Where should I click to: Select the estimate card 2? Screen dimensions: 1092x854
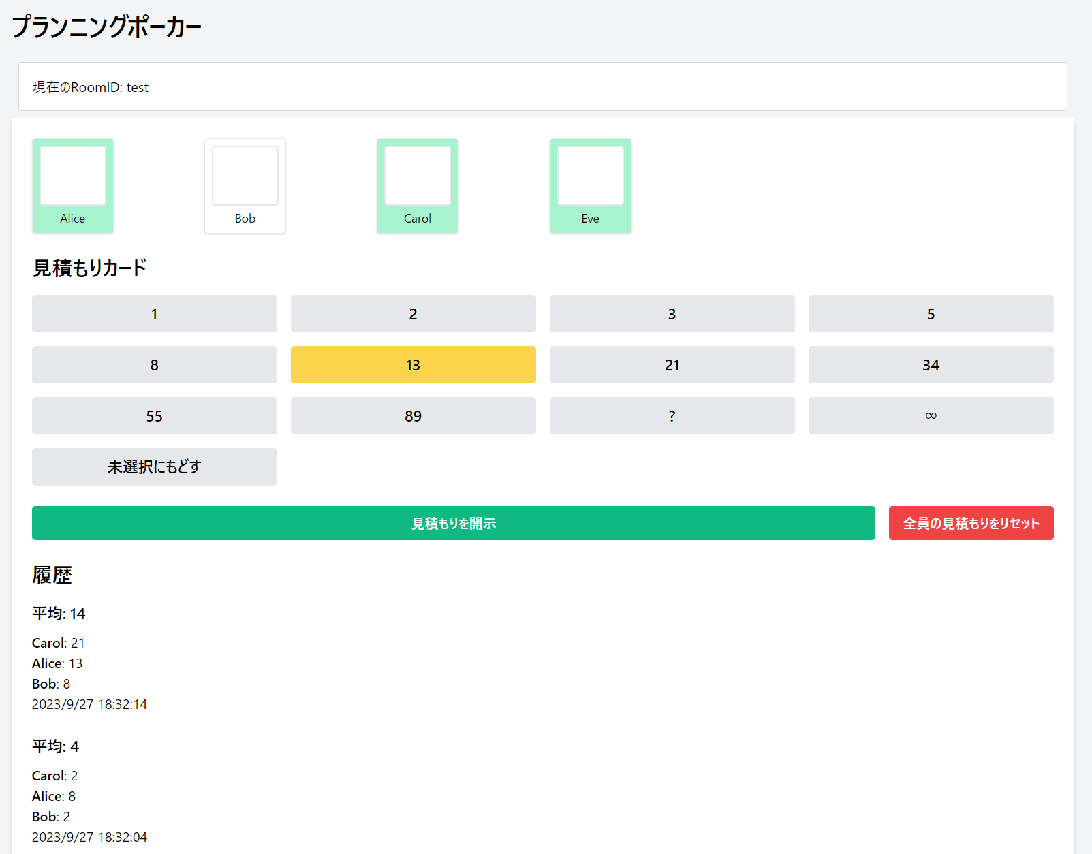click(x=413, y=313)
